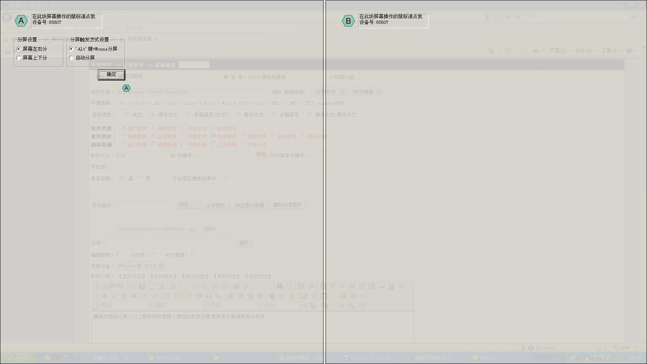Viewport: 647px width, 364px height.
Task: Click the Italic icon in editor toolbar
Action: (x=114, y=296)
